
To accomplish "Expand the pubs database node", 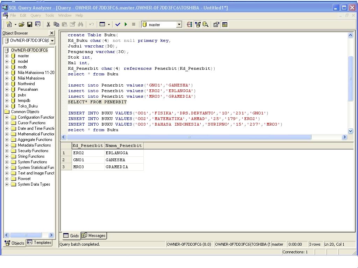I will [x=7, y=95].
